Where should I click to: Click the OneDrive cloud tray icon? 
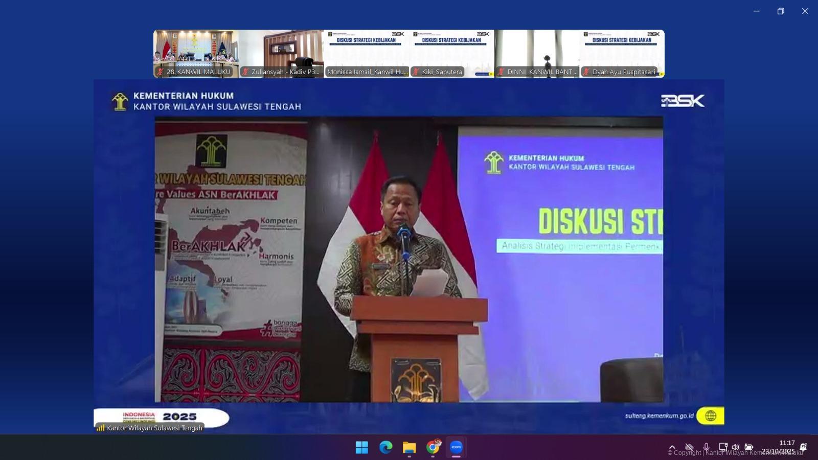tap(689, 447)
